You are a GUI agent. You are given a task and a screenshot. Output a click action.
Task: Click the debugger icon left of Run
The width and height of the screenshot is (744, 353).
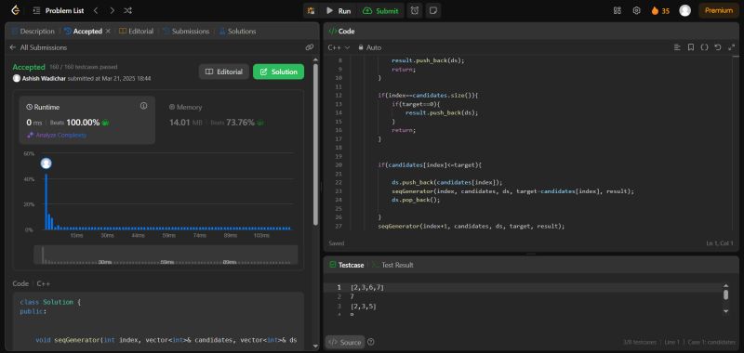point(312,11)
